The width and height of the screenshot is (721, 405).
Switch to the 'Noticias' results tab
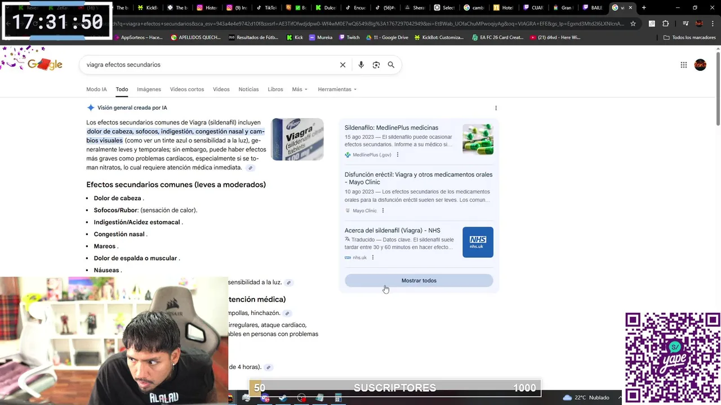tap(248, 89)
